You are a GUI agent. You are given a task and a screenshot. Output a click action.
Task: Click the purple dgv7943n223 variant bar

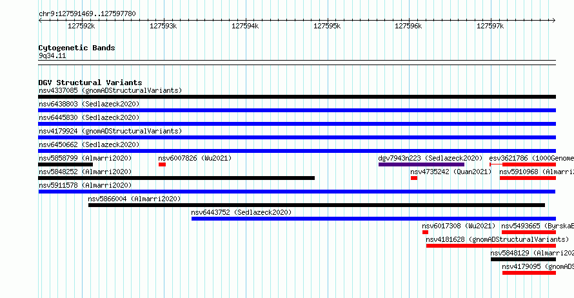(x=421, y=164)
